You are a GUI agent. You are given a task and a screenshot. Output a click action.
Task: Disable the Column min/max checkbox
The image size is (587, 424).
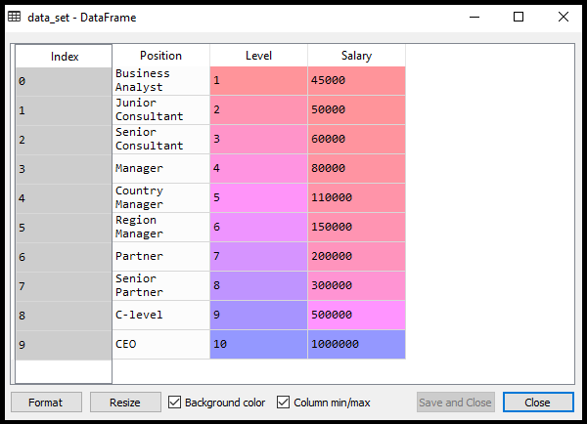[284, 403]
